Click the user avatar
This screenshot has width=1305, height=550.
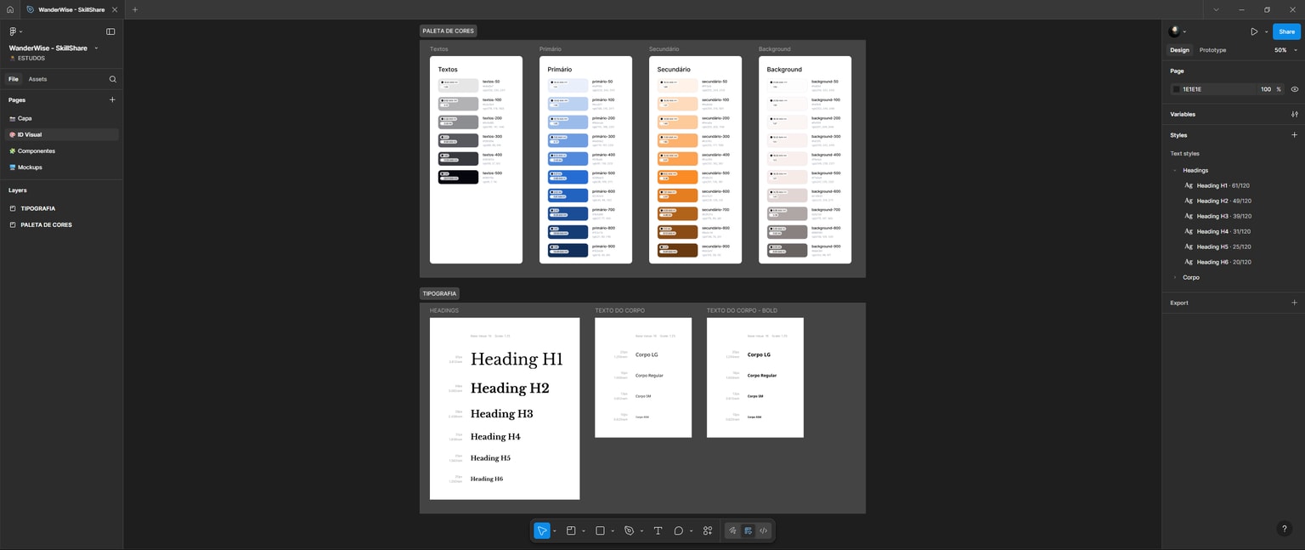pos(1174,31)
